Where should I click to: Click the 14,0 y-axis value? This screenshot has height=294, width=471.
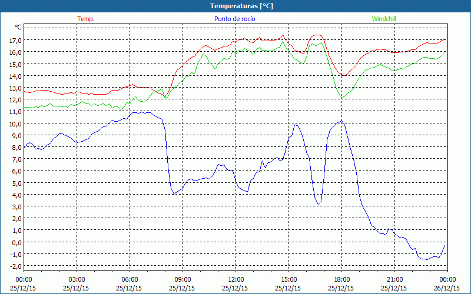pyautogui.click(x=16, y=76)
